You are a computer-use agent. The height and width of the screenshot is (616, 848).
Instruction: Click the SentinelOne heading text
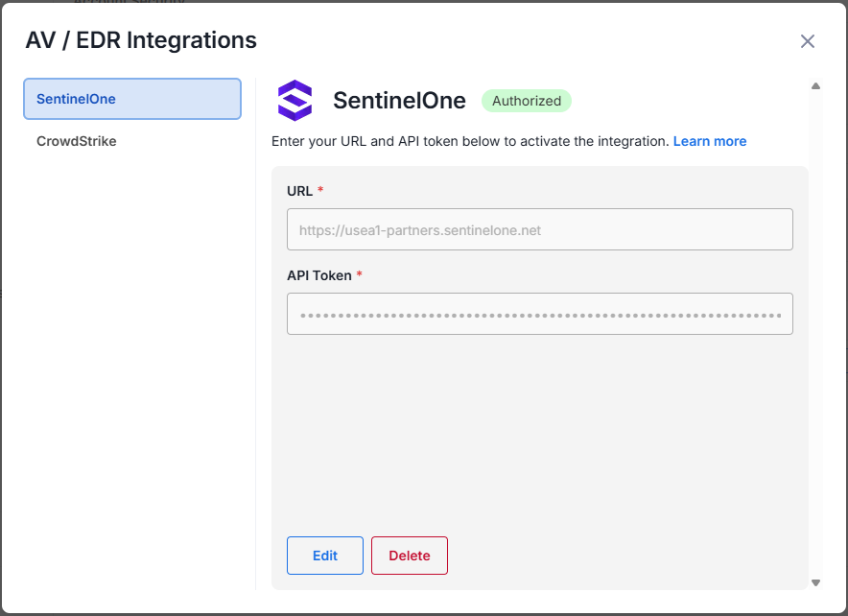[x=399, y=101]
